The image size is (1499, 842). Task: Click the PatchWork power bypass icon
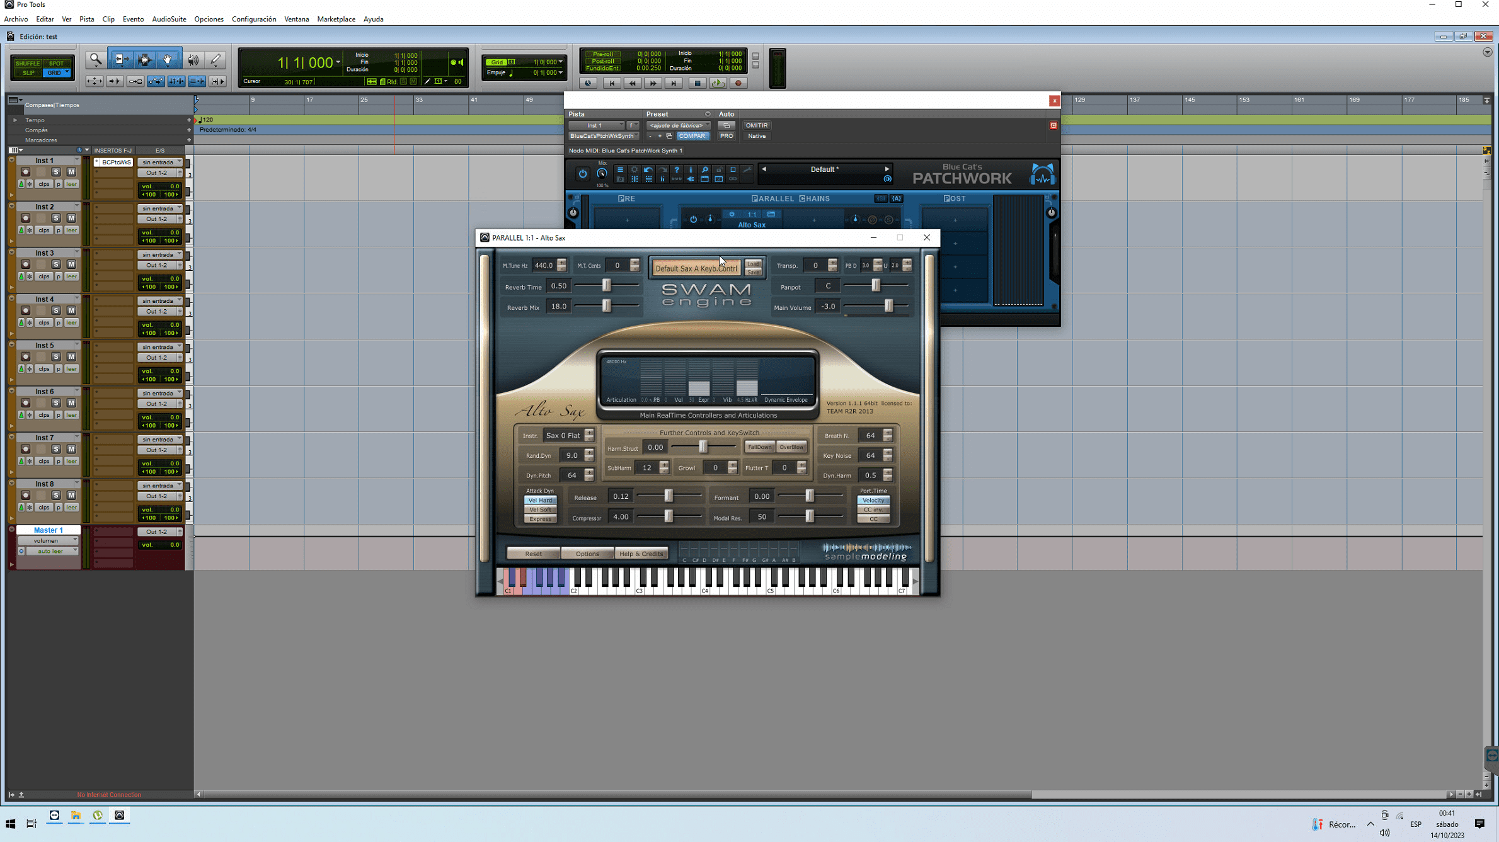pos(583,174)
